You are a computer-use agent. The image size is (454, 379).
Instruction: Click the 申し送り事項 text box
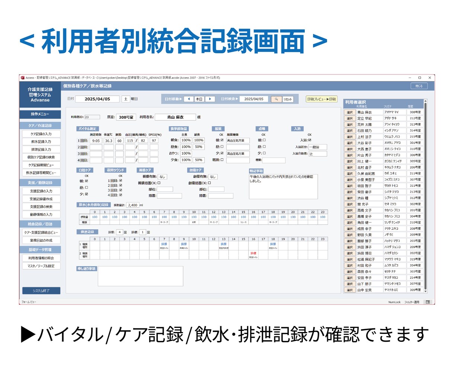pyautogui.click(x=140, y=276)
